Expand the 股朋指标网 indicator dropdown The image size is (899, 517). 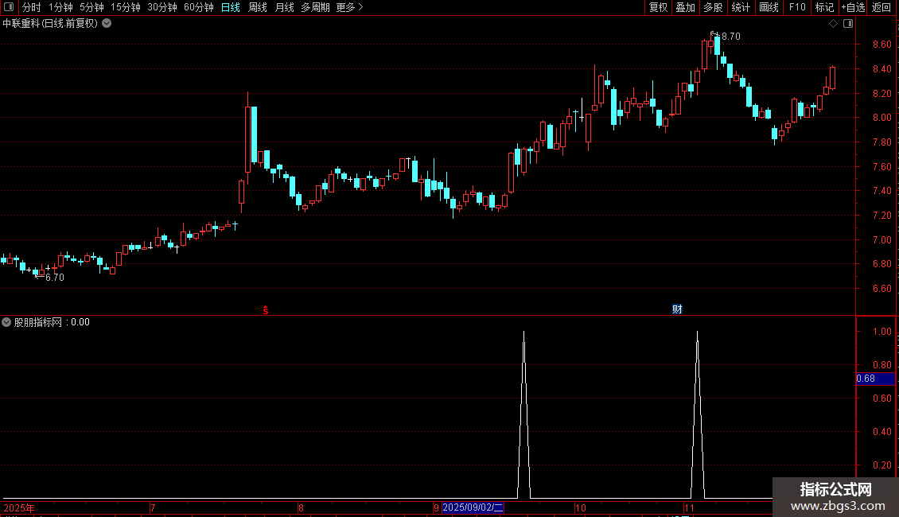6,322
